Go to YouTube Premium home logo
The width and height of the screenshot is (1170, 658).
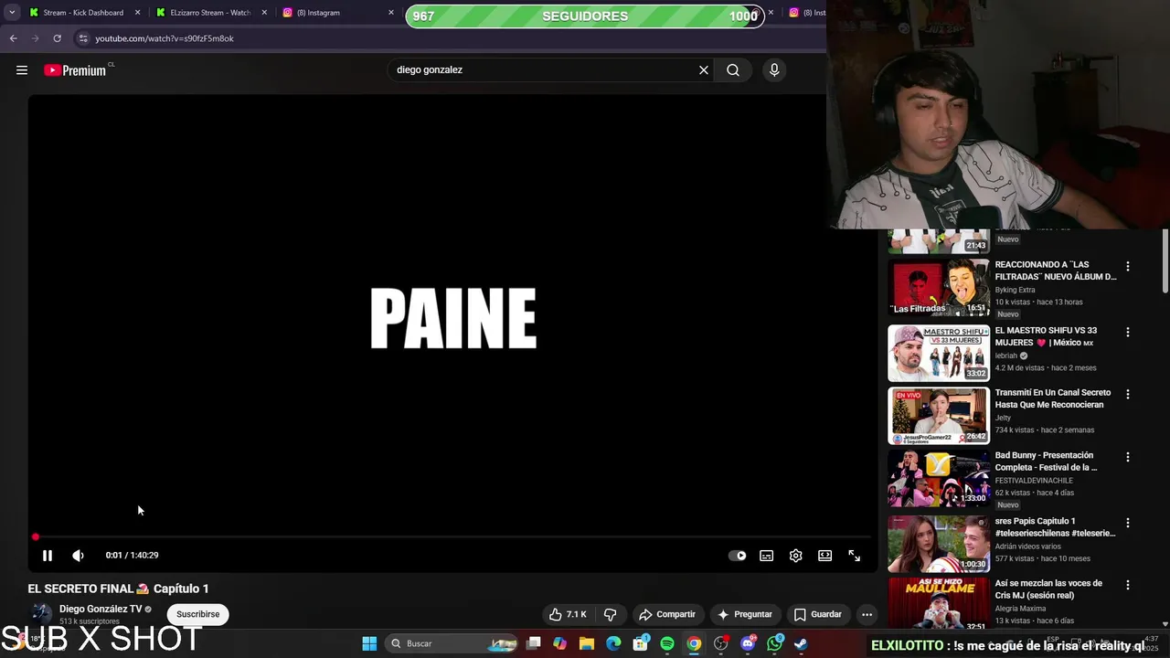coord(77,69)
